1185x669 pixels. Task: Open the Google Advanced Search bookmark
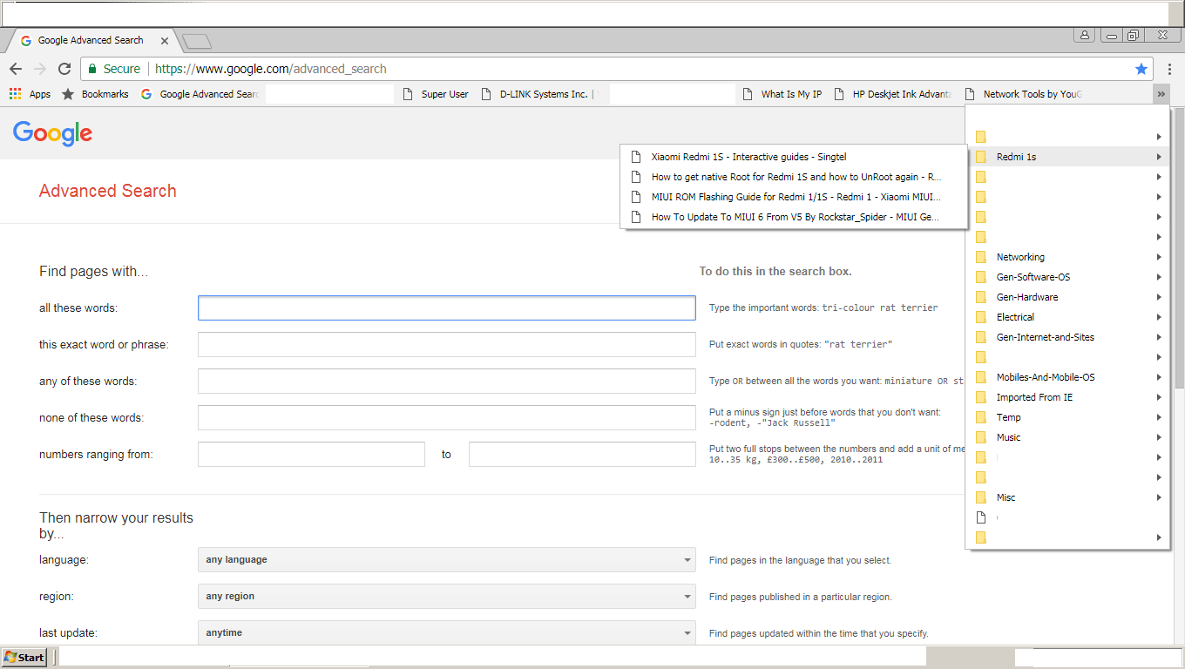tap(200, 94)
